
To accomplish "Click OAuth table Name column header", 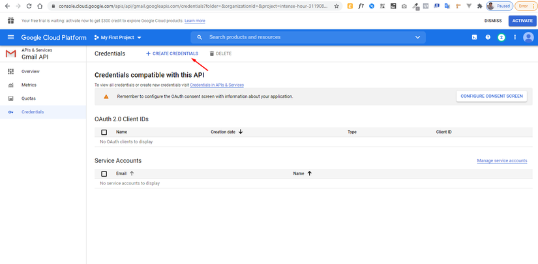I will tap(121, 132).
